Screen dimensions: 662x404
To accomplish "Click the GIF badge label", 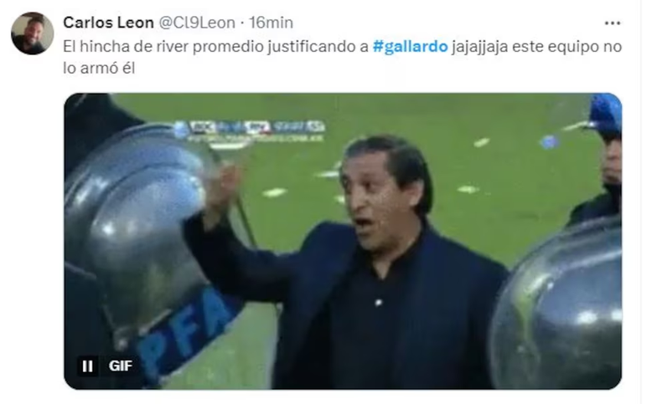I will click(x=121, y=366).
